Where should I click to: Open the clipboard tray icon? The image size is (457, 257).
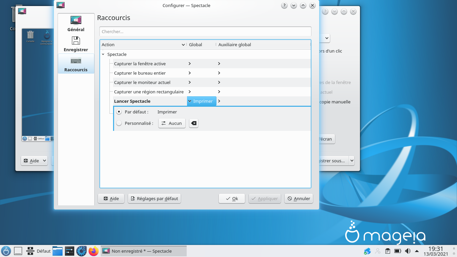pyautogui.click(x=388, y=251)
